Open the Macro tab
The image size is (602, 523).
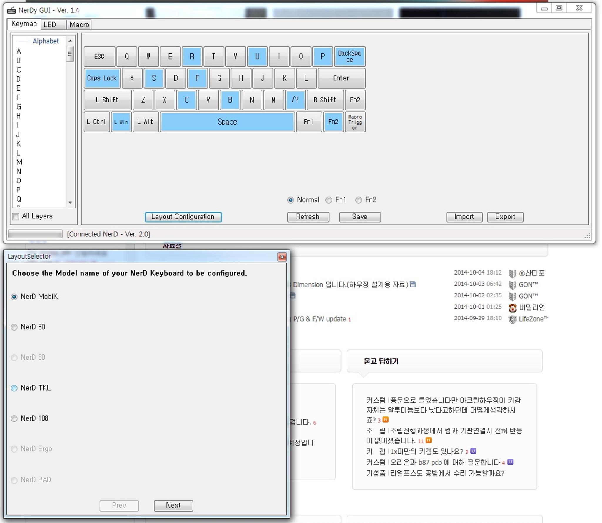[79, 25]
